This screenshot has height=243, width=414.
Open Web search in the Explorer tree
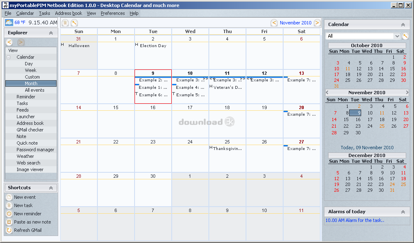click(x=28, y=163)
